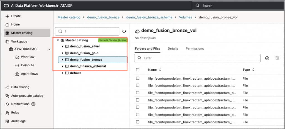Open the Permissions tab
Screen dimensions: 285x129
point(195,49)
